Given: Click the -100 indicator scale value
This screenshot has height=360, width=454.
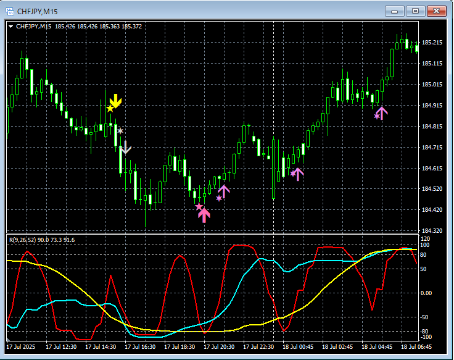Looking at the screenshot, I should click(426, 337).
